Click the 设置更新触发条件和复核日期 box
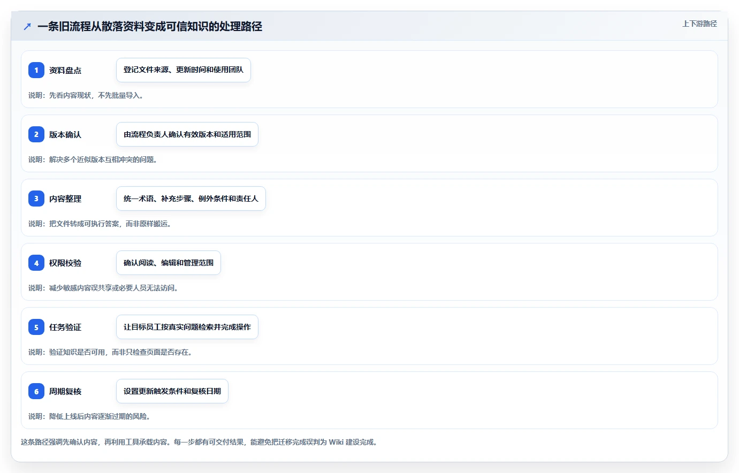 tap(172, 391)
